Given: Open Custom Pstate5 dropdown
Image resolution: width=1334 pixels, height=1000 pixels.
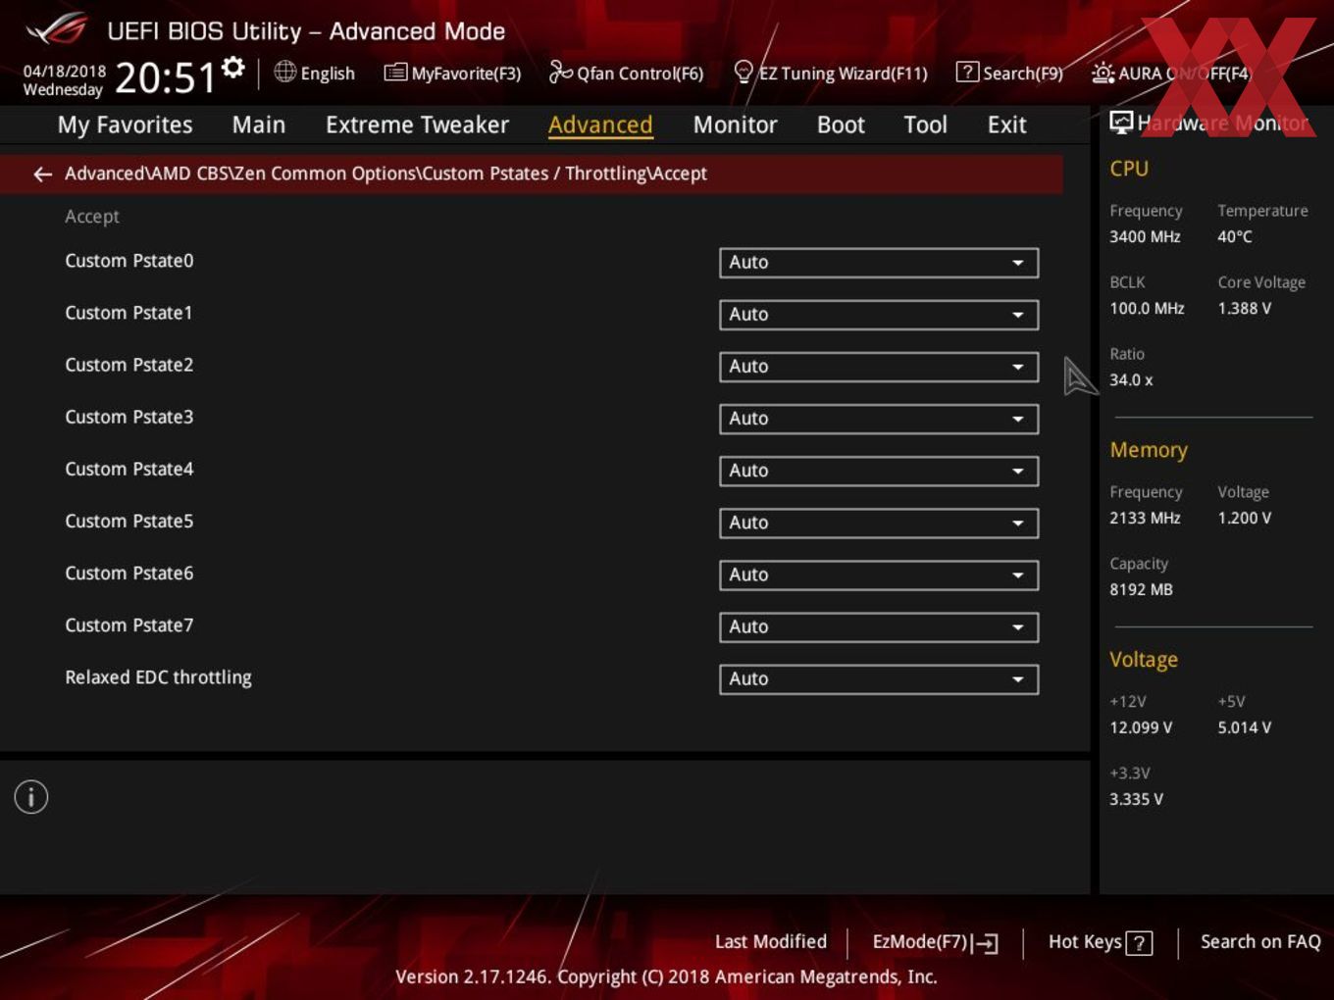Looking at the screenshot, I should tap(879, 523).
